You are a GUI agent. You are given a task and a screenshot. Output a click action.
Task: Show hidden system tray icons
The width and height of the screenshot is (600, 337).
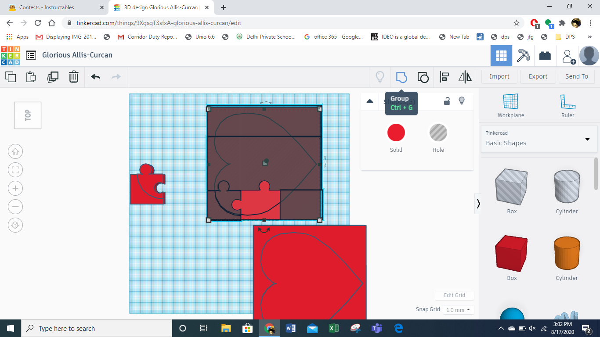[x=501, y=328]
